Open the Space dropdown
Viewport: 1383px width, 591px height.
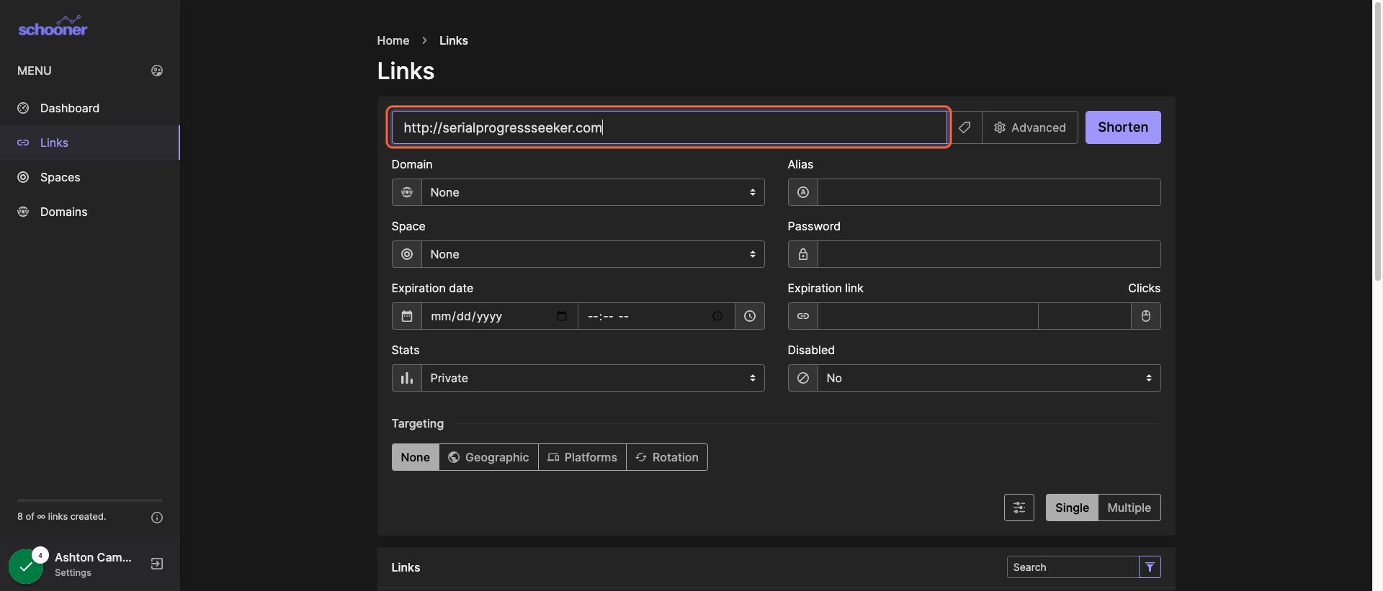tap(593, 254)
